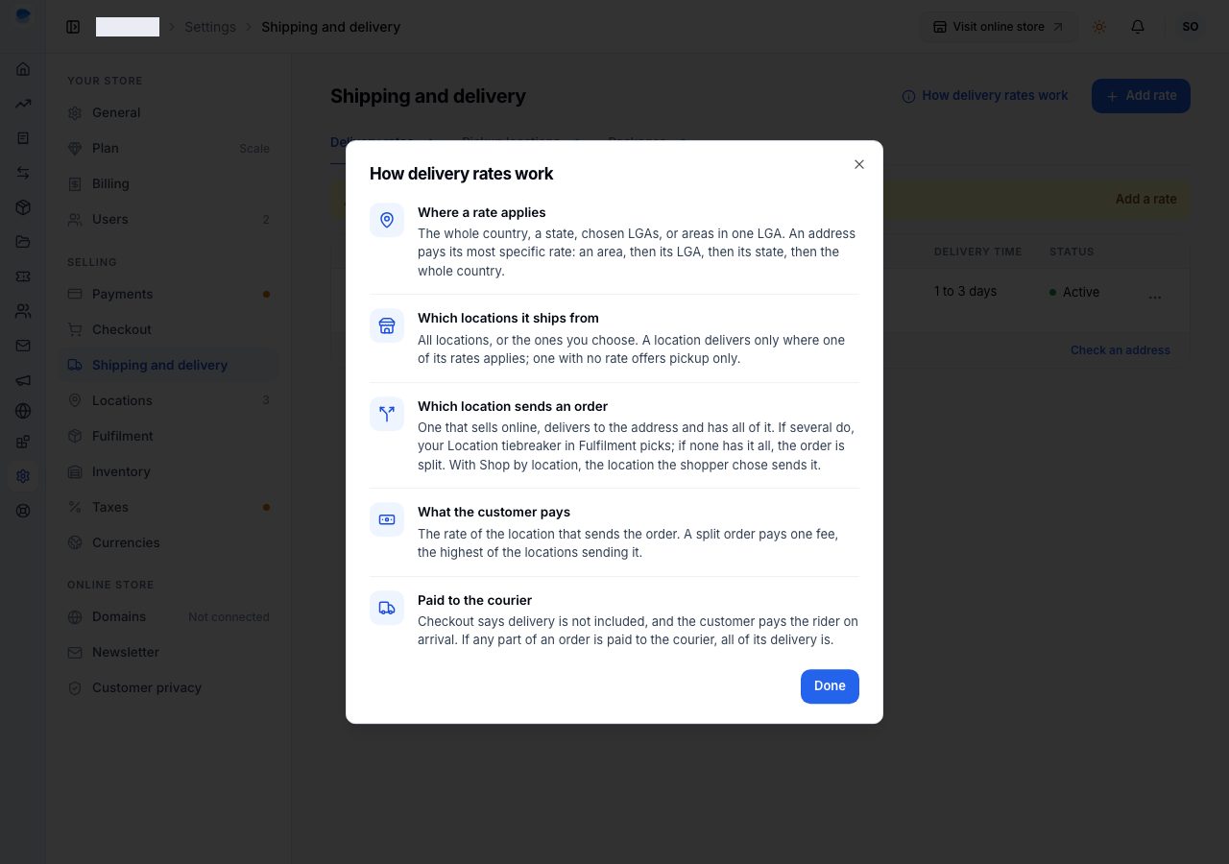This screenshot has width=1229, height=864.
Task: Open the three-dots menu in the Active rate row
Action: [1155, 298]
